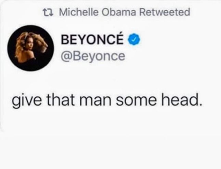Click the blue verified checkmark badge
This screenshot has height=169, width=221.
pyautogui.click(x=134, y=39)
